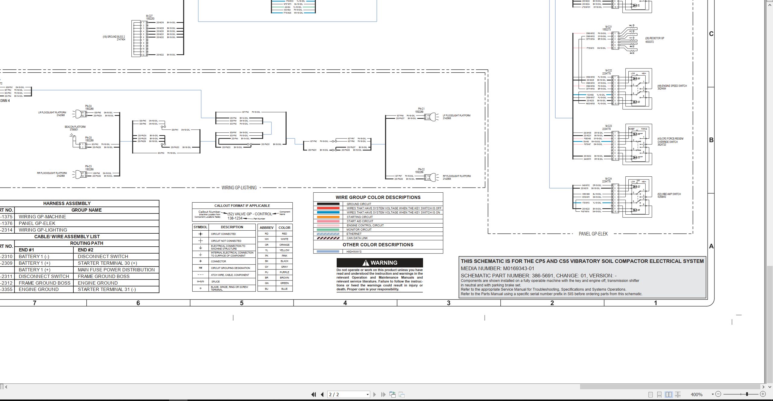Click the previous view icon
Image resolution: width=773 pixels, height=401 pixels.
[393, 394]
